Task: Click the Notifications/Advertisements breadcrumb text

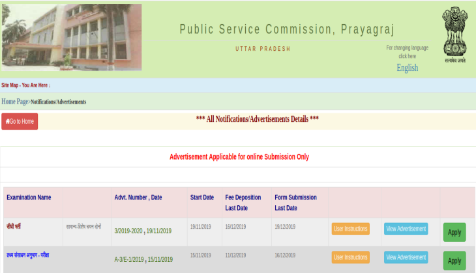Action: pos(58,102)
